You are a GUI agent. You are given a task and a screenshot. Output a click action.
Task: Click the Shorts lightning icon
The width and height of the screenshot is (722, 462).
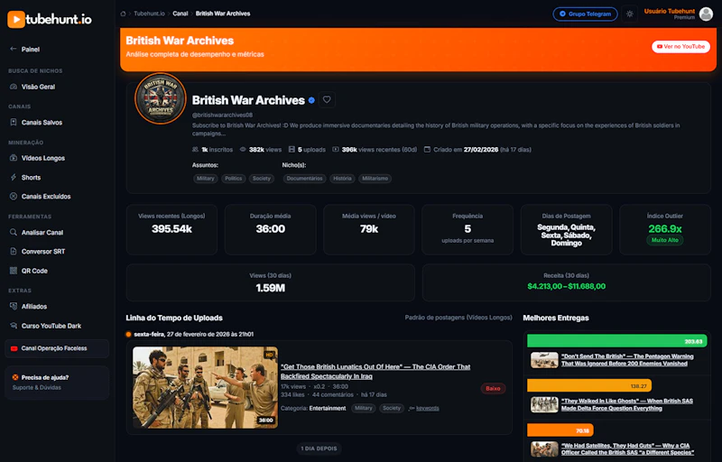(x=14, y=177)
